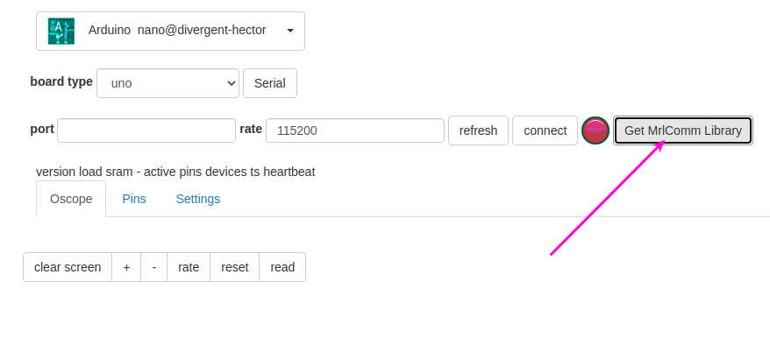Click the plus oscope button
Image resolution: width=770 pixels, height=338 pixels.
[x=126, y=267]
